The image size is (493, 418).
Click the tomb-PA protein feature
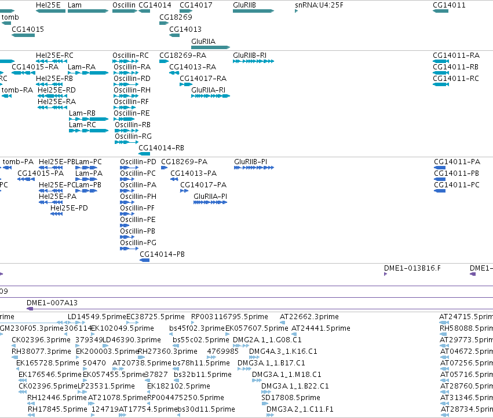18,162
